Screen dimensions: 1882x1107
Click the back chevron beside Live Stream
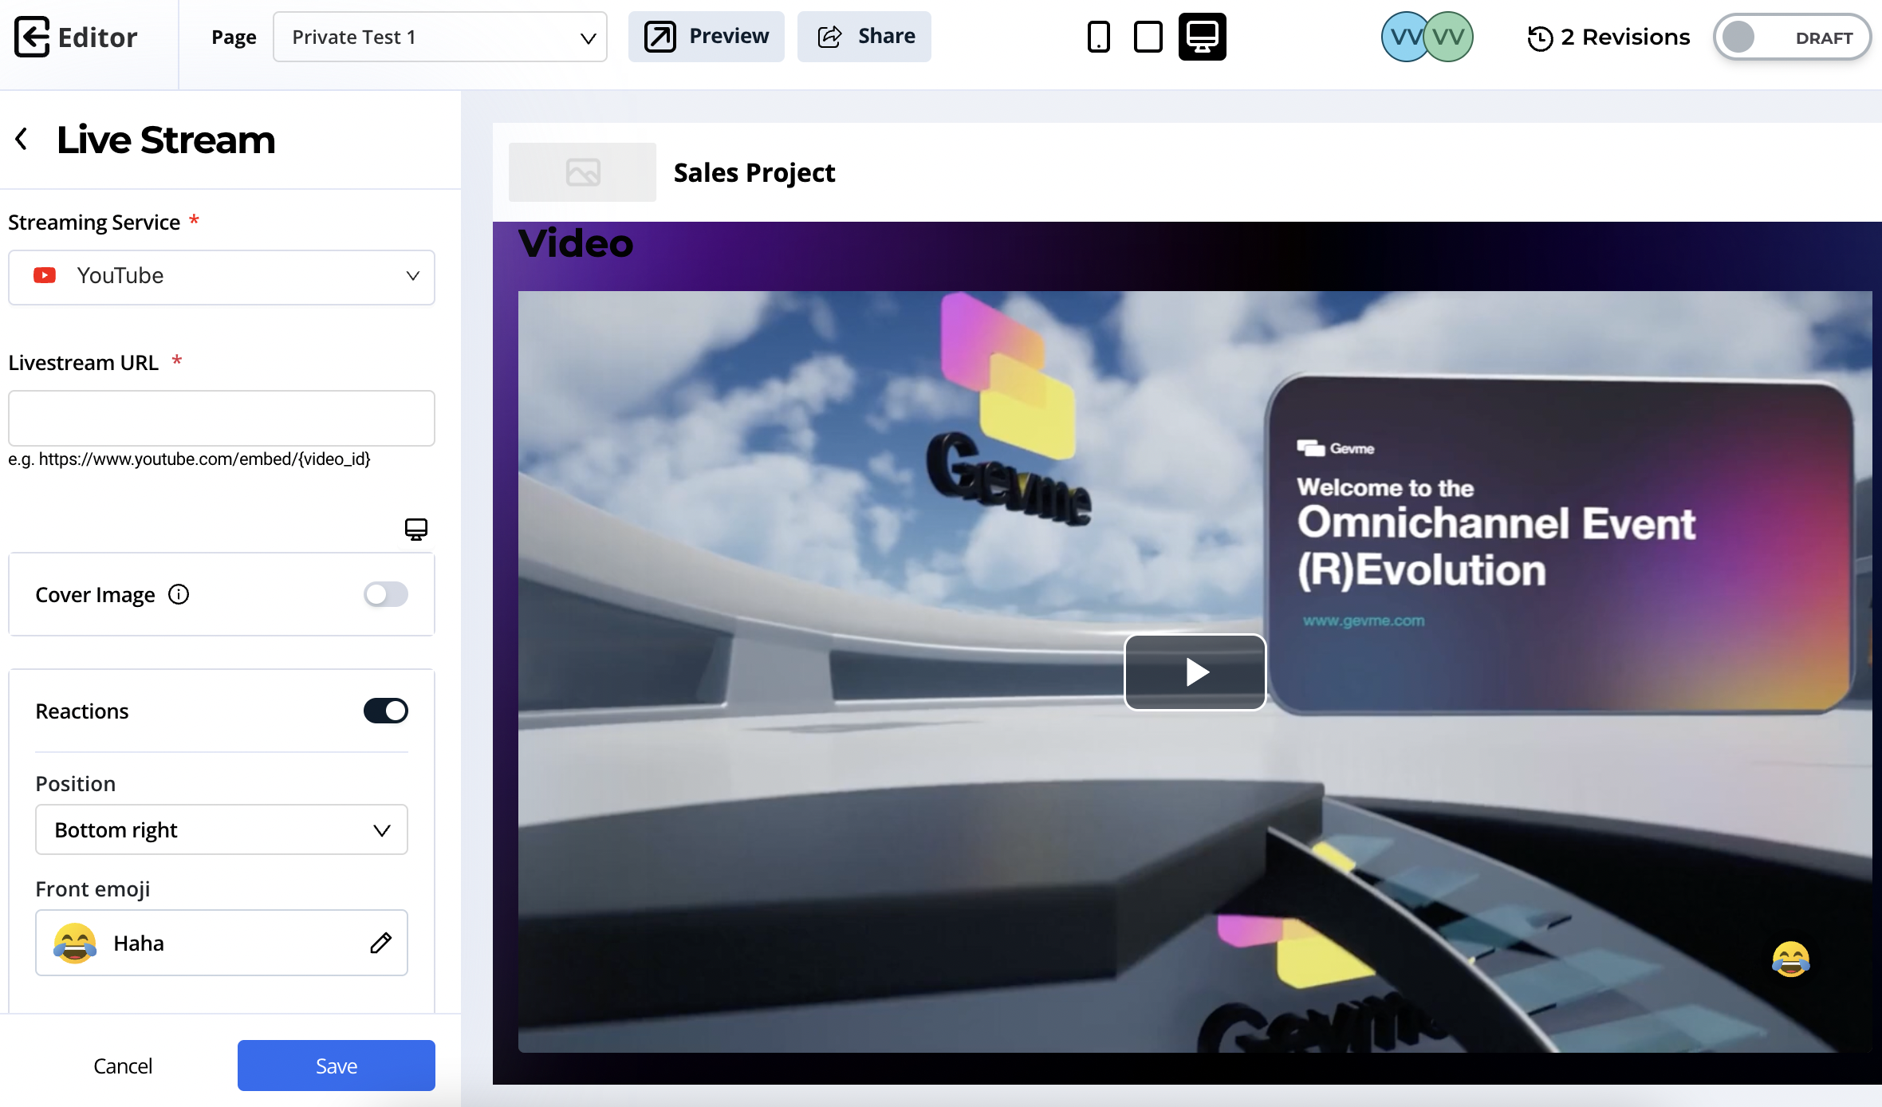point(22,139)
